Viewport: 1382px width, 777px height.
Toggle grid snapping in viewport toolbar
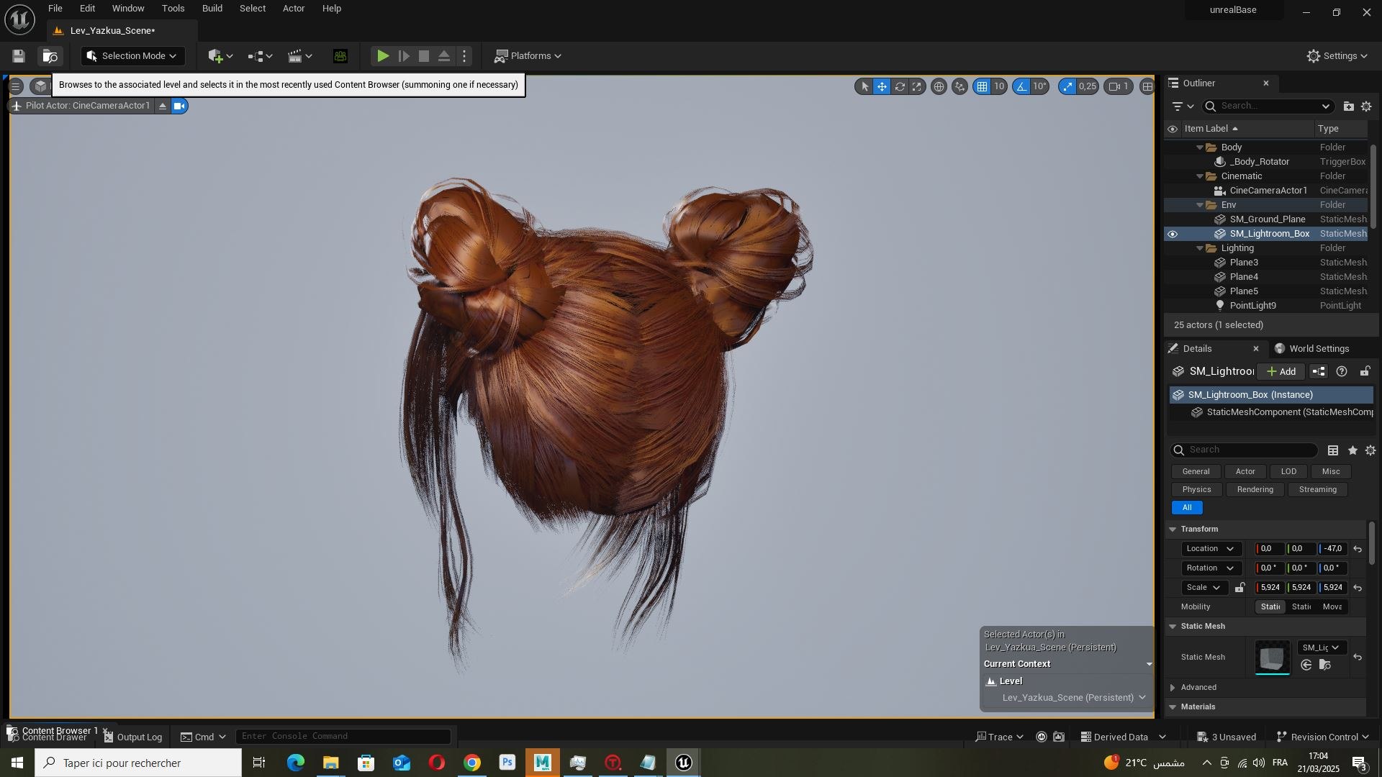coord(982,86)
